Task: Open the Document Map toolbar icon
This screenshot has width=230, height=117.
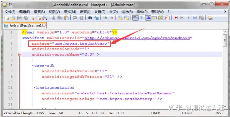Action: [x=161, y=18]
